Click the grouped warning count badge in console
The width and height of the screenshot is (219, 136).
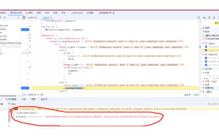pos(16,109)
